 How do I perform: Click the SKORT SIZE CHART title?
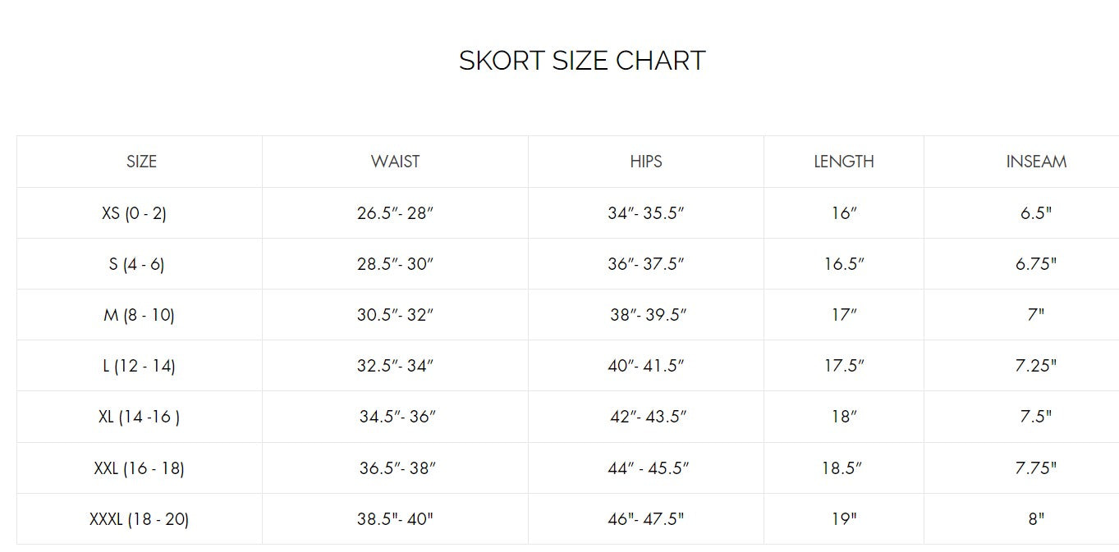click(x=581, y=61)
